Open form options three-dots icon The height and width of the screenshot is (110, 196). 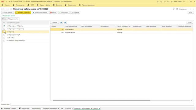(190, 9)
